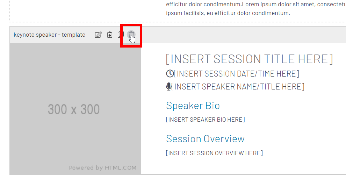Click the 300 x 300 placeholder image

(75, 109)
